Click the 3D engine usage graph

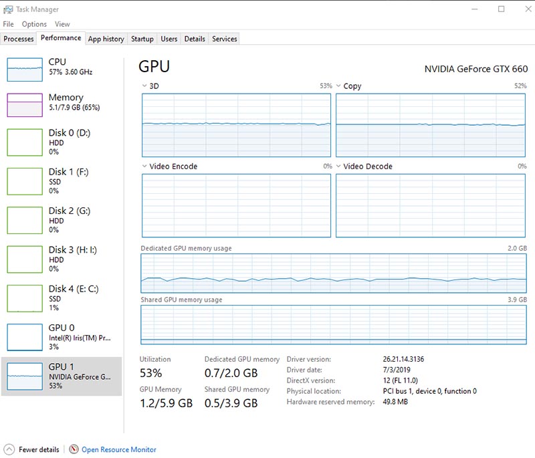point(237,125)
